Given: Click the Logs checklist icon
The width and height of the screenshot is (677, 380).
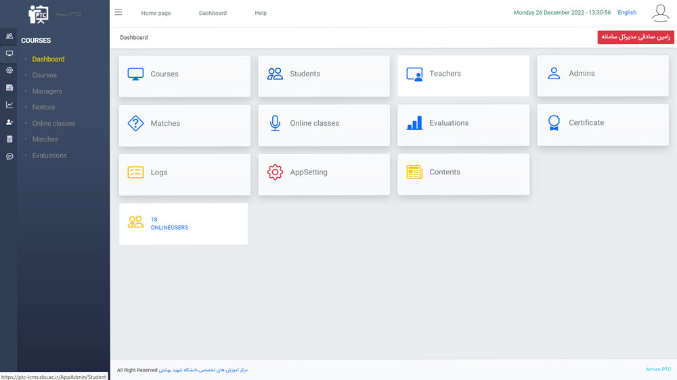Looking at the screenshot, I should (x=135, y=172).
